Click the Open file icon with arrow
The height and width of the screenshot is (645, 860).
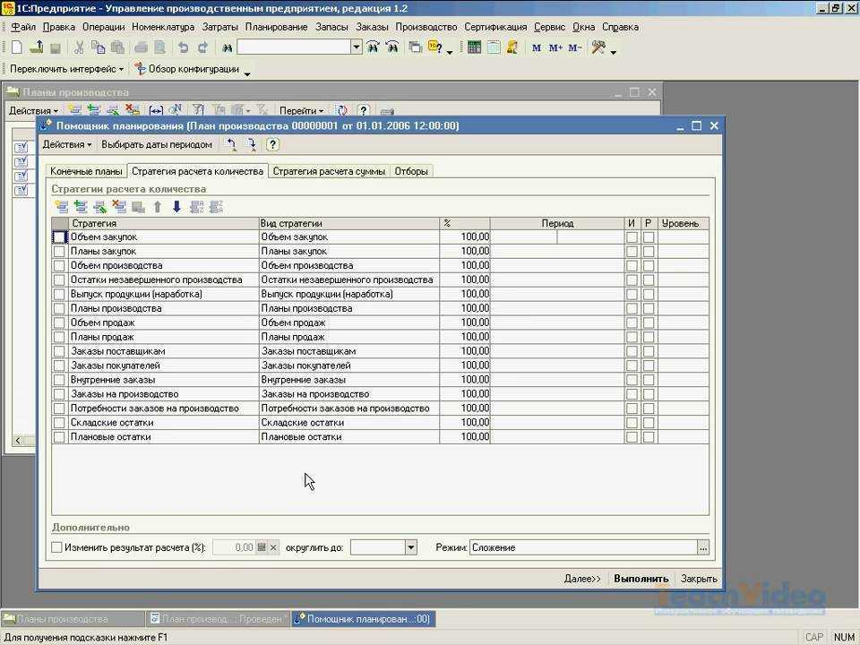[36, 47]
